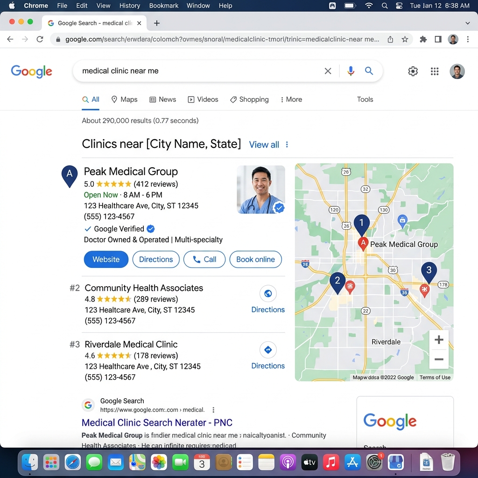Clear the search box with X
The height and width of the screenshot is (478, 478).
click(x=328, y=71)
